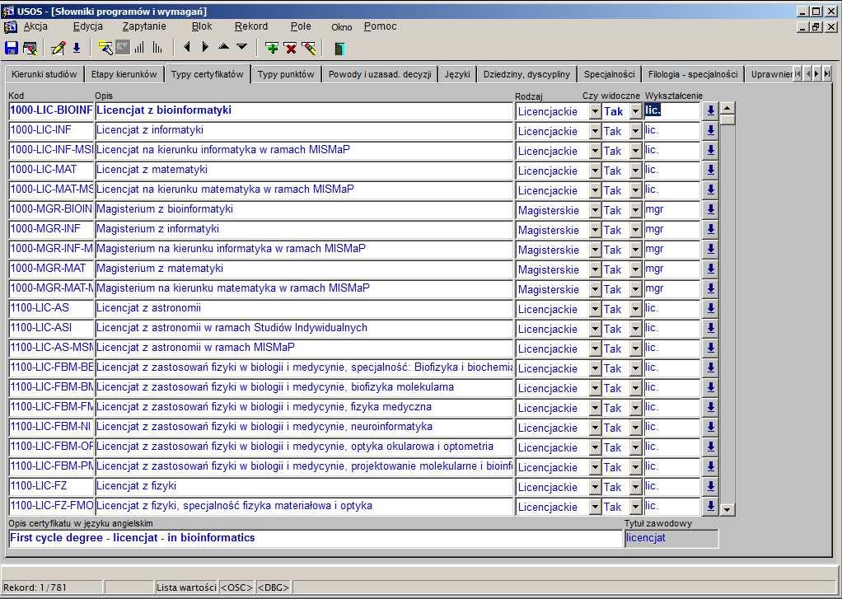842x599 pixels.
Task: Open Czy widoczne dropdown for 1000-LIC-BIOINF row
Action: [x=635, y=111]
